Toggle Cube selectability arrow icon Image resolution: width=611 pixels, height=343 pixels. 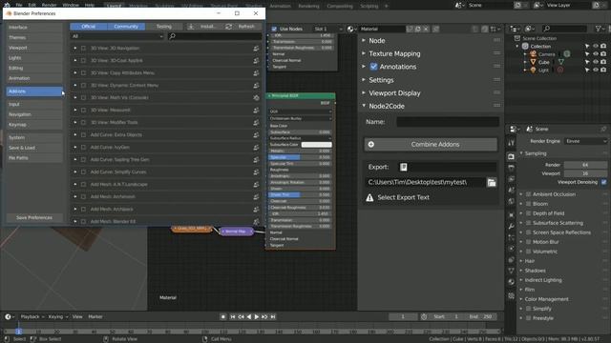[587, 62]
